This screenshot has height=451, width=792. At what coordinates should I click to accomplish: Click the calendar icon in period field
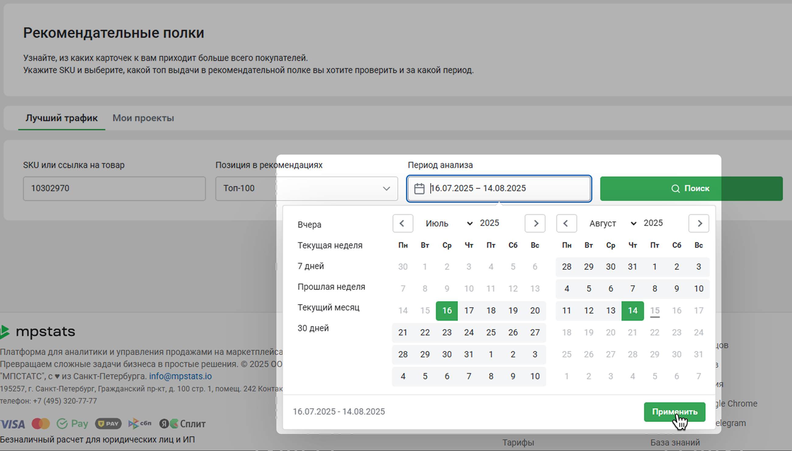419,189
